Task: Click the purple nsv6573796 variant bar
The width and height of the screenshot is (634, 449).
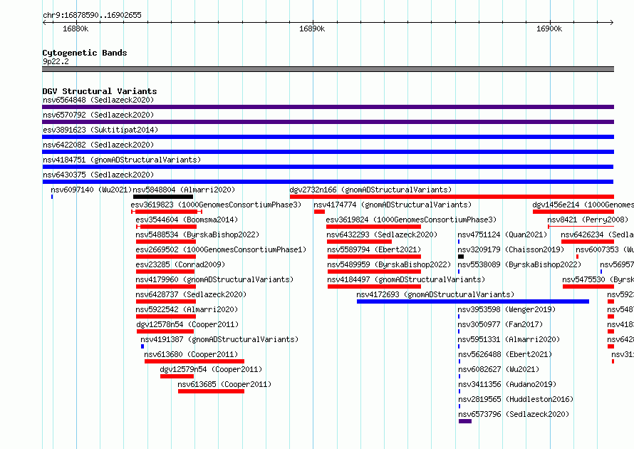Action: click(x=465, y=421)
